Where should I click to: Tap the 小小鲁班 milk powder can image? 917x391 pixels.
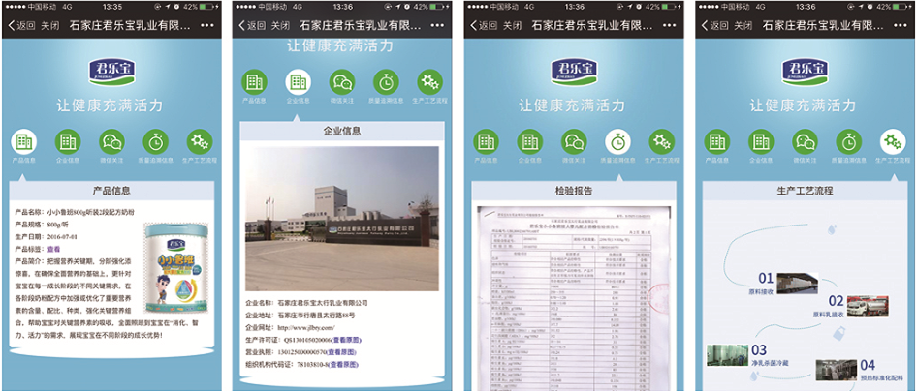pos(176,269)
